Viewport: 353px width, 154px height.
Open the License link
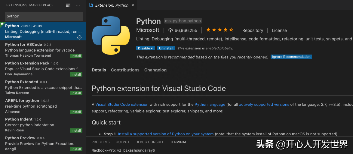[279, 30]
